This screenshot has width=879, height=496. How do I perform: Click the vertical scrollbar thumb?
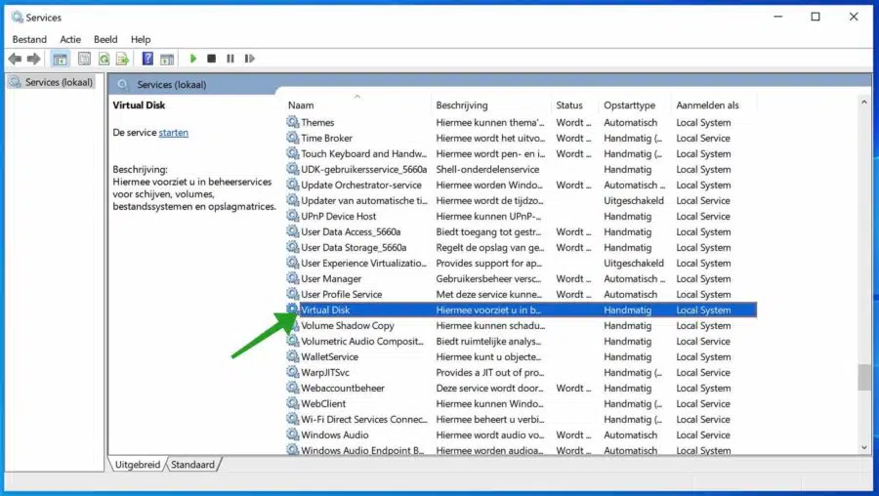click(864, 377)
